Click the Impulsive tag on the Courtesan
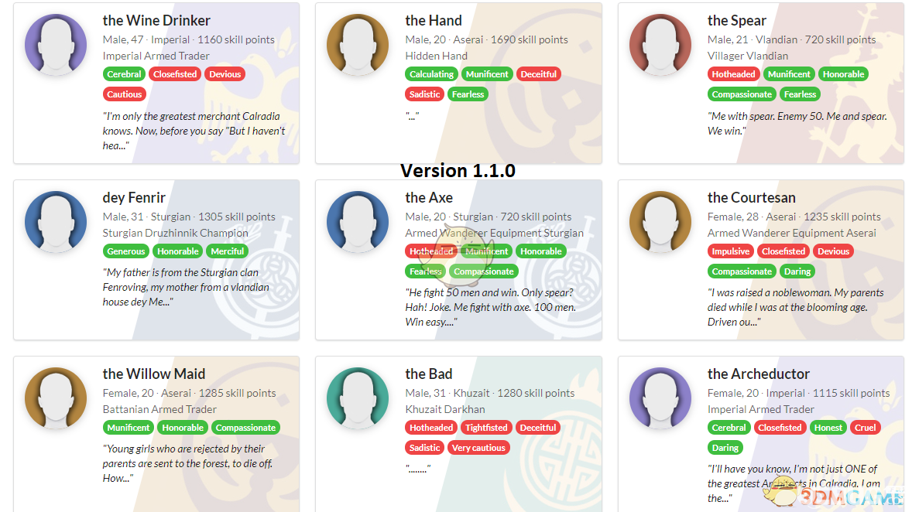This screenshot has width=912, height=512. click(731, 251)
